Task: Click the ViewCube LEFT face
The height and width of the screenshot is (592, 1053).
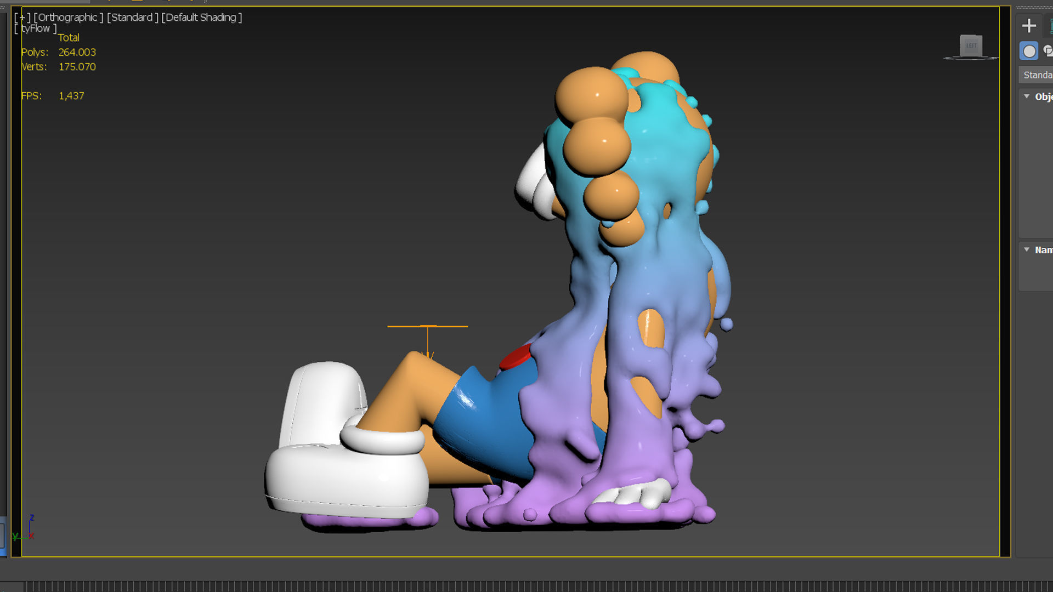Action: point(971,45)
